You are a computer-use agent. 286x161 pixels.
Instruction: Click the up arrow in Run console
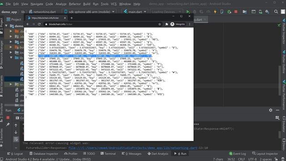(16, 126)
